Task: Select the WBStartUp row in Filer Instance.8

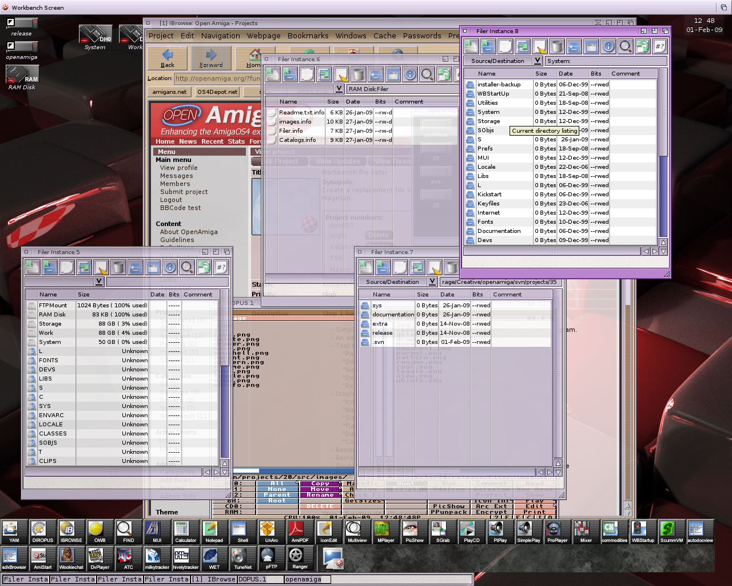Action: 560,93
